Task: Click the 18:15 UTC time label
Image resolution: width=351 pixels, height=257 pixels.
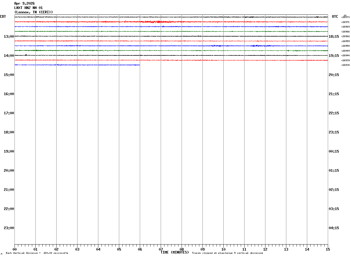Action: tap(334, 37)
